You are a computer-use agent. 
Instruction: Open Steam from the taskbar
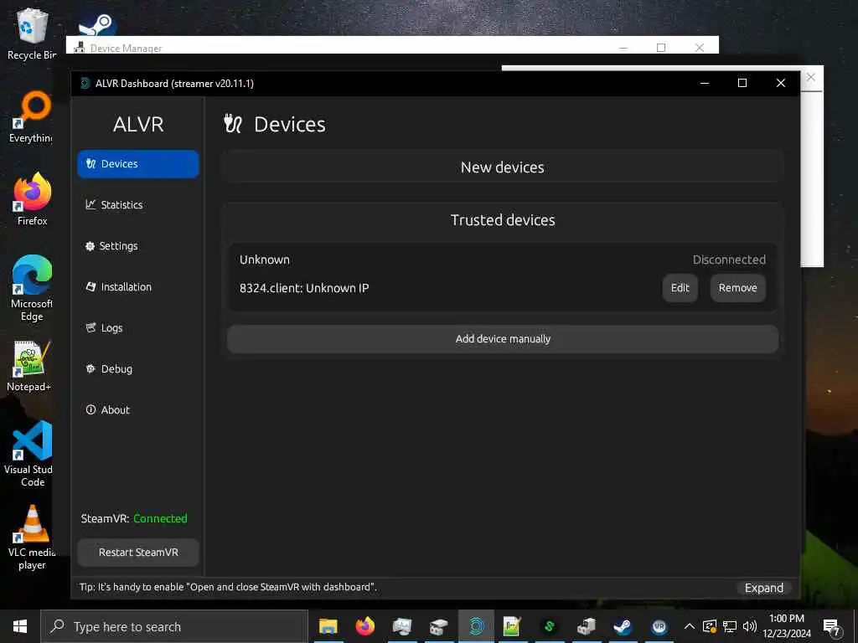(623, 626)
